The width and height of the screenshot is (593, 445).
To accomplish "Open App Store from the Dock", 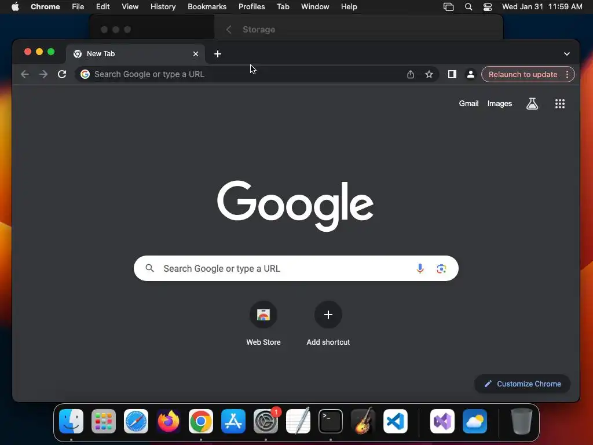I will coord(233,421).
